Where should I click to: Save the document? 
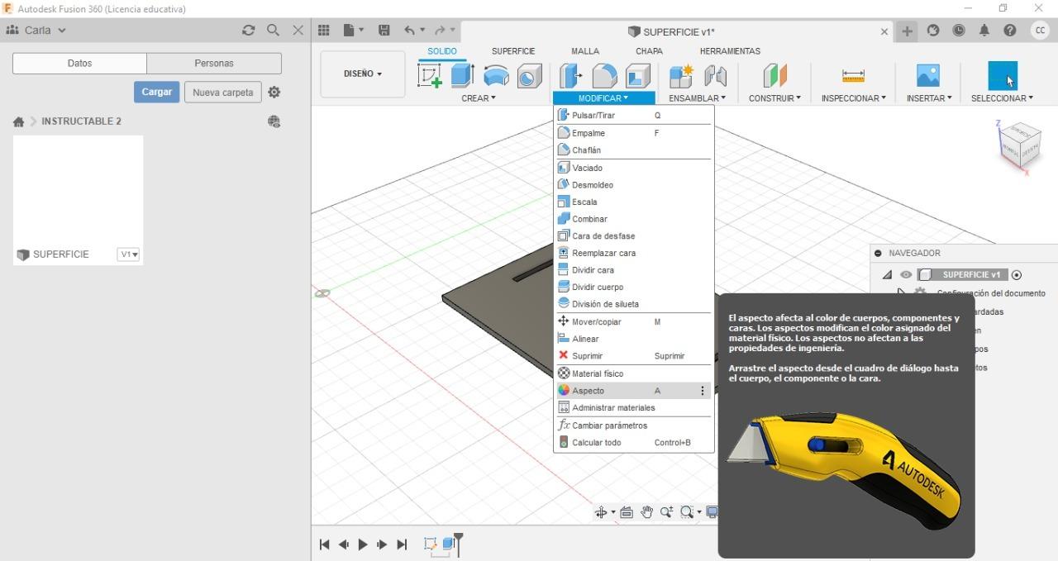click(384, 30)
